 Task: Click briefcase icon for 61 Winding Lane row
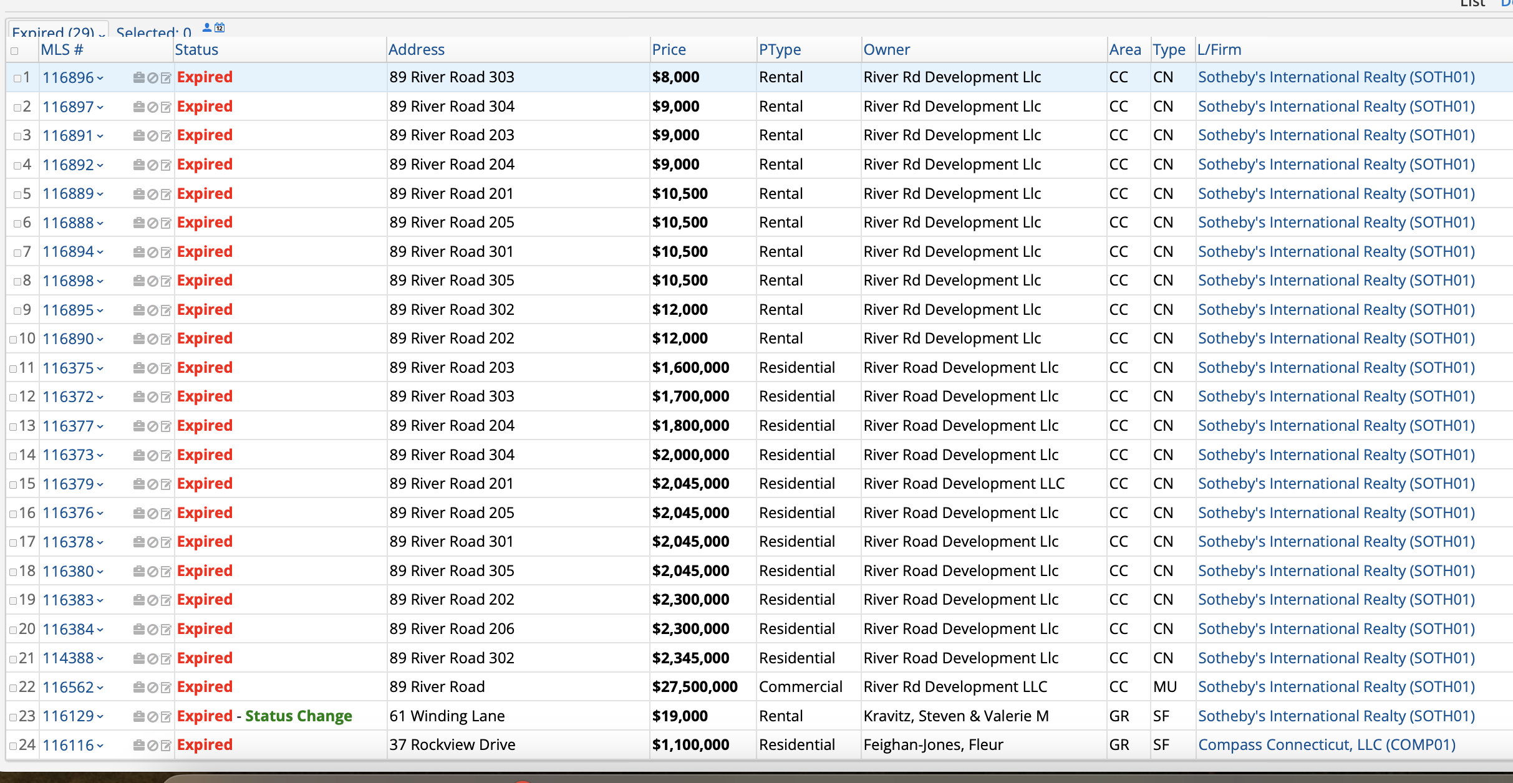[x=138, y=717]
